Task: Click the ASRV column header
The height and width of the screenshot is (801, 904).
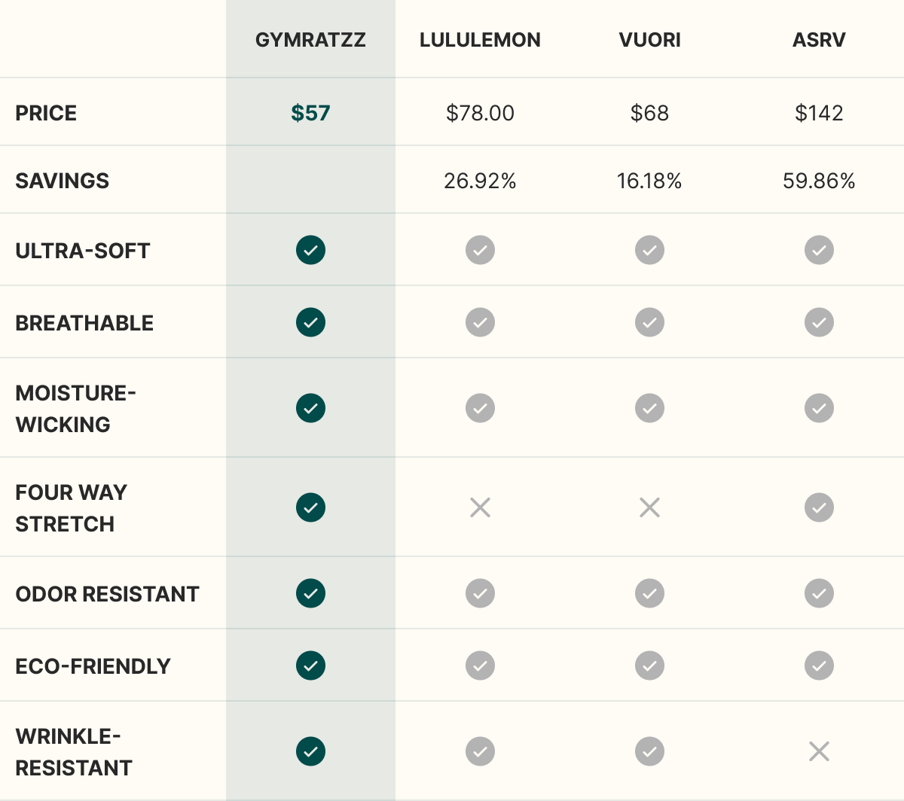Action: coord(819,40)
